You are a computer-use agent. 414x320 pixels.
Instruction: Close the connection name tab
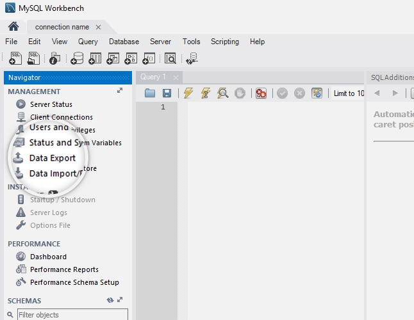tap(98, 27)
